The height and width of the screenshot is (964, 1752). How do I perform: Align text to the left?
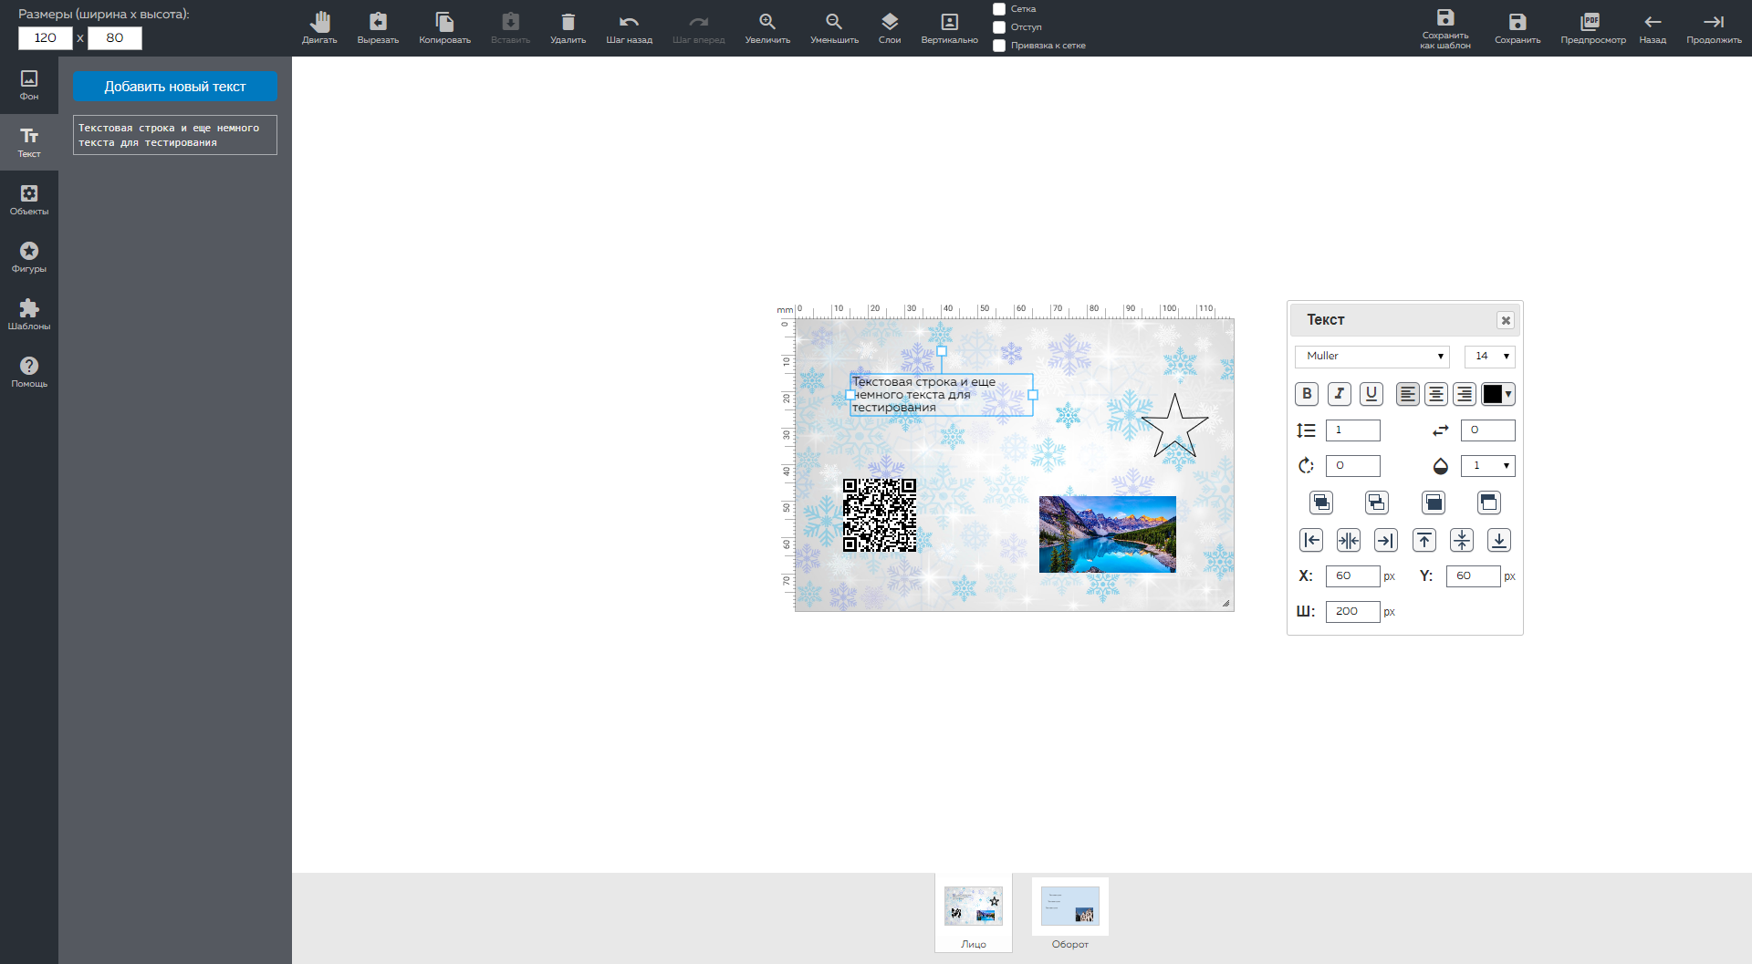[1407, 394]
